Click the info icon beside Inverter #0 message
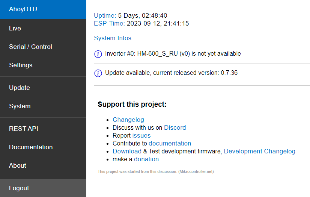310x197 pixels. 98,54
